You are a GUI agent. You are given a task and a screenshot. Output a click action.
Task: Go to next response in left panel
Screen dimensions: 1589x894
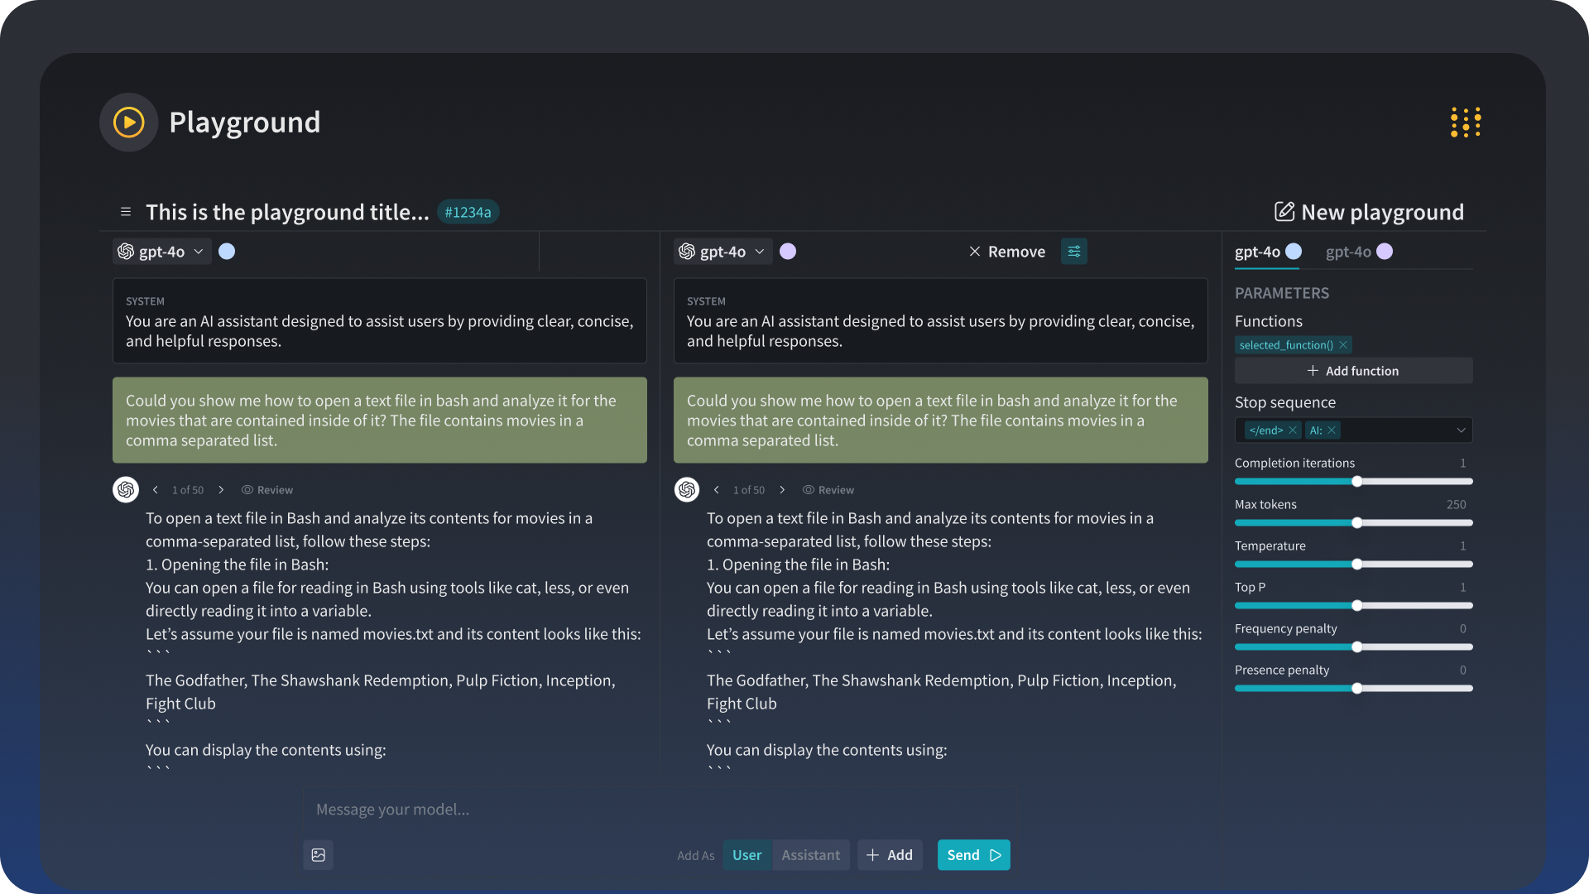coord(221,490)
